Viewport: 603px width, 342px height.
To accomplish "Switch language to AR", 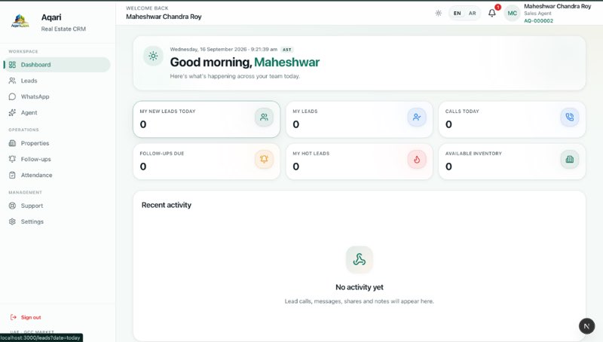I will coord(473,13).
